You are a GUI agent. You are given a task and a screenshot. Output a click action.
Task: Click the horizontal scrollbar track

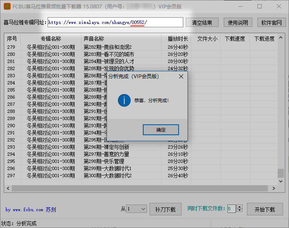(x=140, y=188)
